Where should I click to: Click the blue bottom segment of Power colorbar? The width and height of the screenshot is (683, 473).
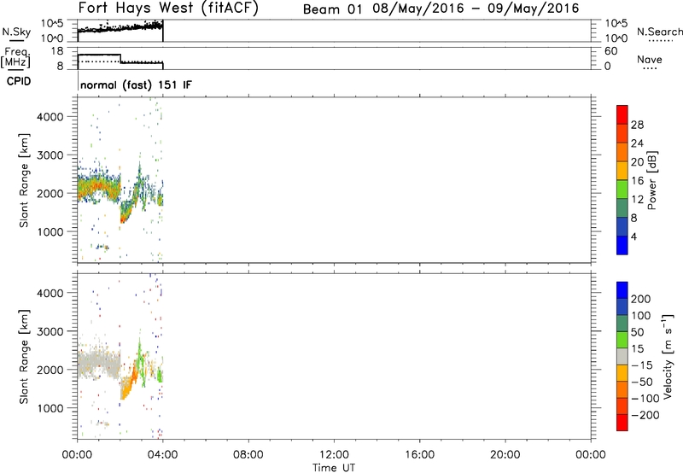click(x=622, y=245)
